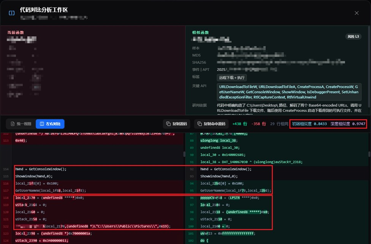Click the document icon in 统一视图
Screen dimensions: 371x244
(x=12, y=124)
